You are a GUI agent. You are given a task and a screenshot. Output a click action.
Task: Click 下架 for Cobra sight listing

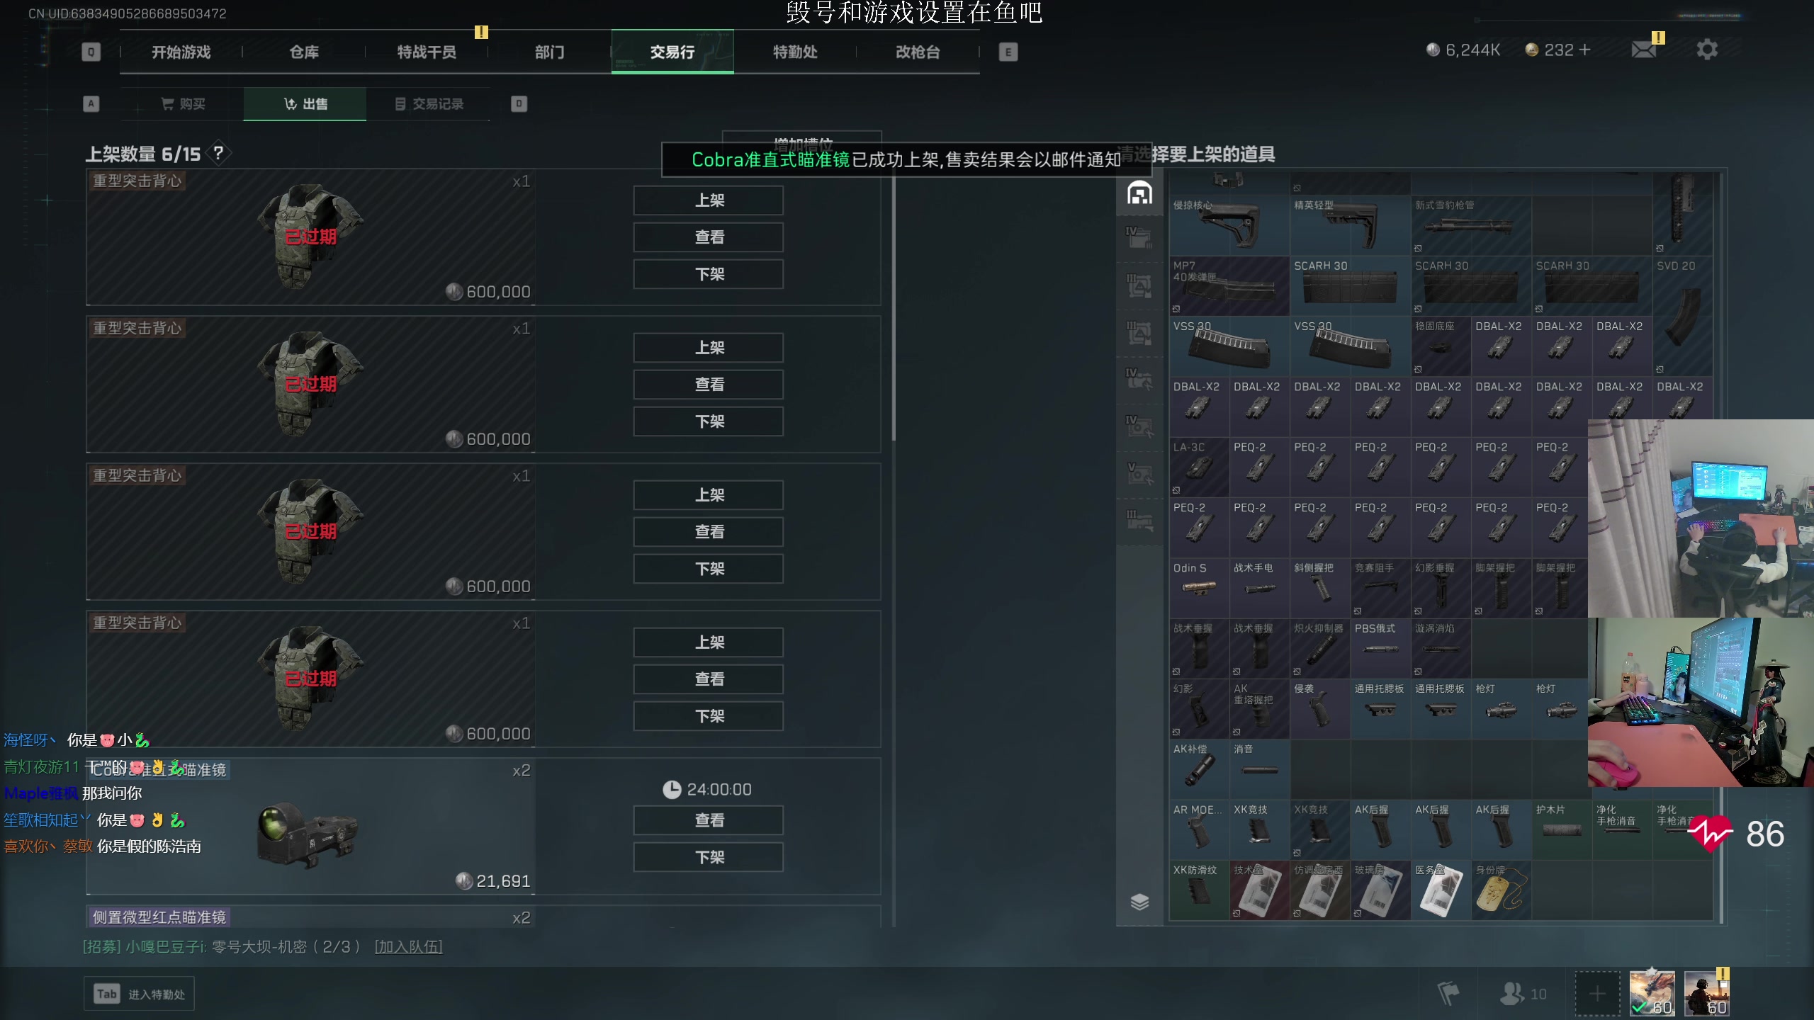[709, 857]
